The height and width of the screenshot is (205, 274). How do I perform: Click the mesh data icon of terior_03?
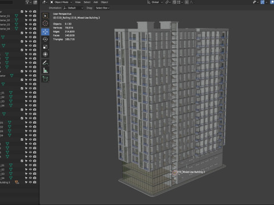(x=17, y=24)
